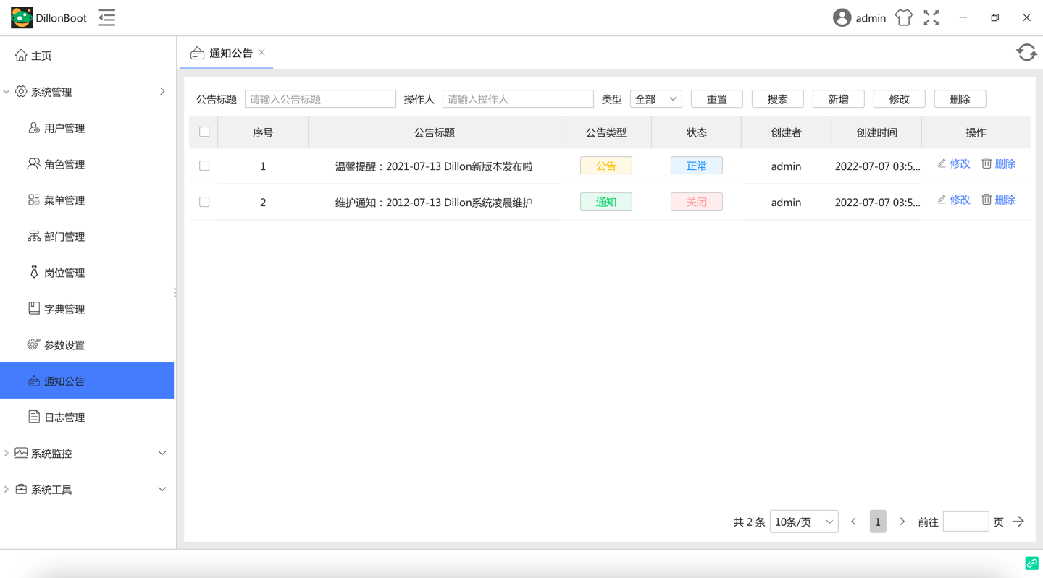Viewport: 1043px width, 578px height.
Task: Collapse the 系统管理 menu chevron
Action: pos(162,92)
